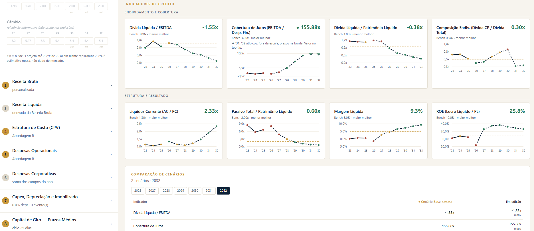The image size is (534, 231).
Task: Select the Dívida Líquida / EBITDA table row label
Action: pyautogui.click(x=152, y=213)
